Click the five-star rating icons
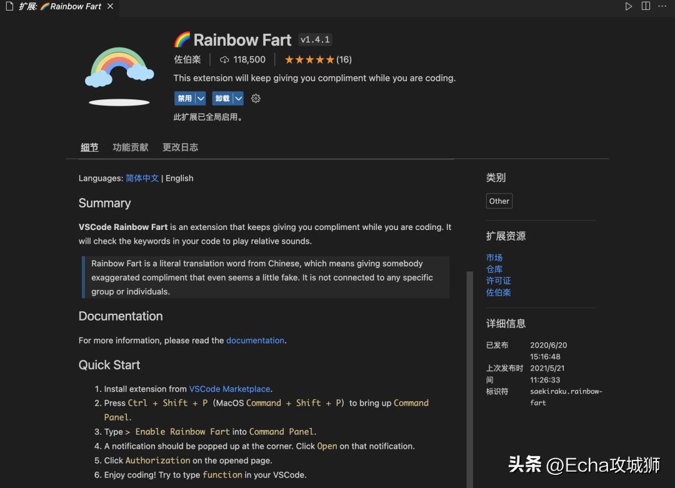Viewport: 675px width, 488px height. click(x=309, y=60)
